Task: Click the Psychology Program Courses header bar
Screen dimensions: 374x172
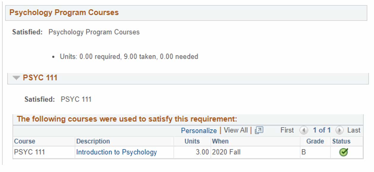Action: (186, 13)
